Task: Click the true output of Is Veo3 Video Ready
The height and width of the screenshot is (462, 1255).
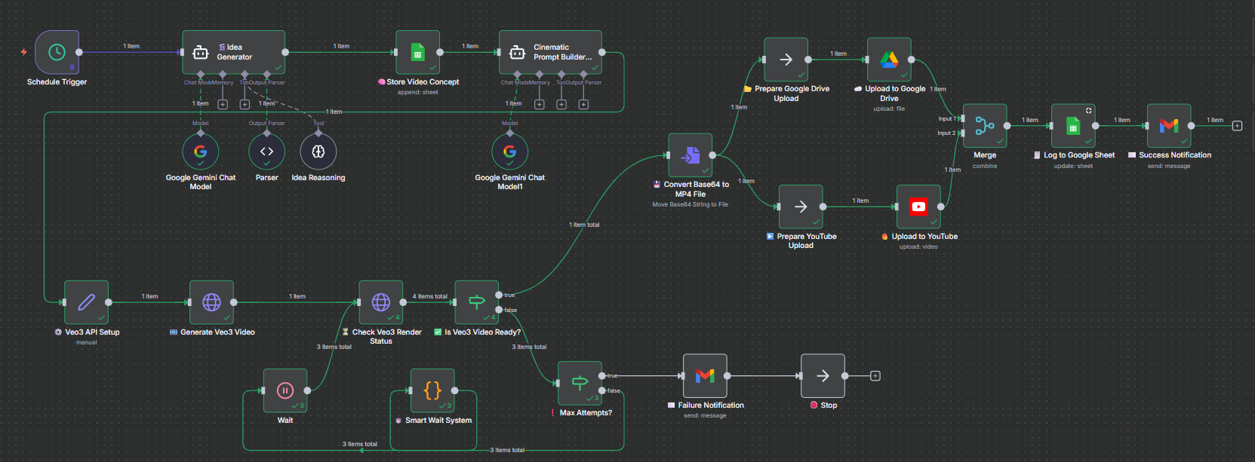Action: 499,295
